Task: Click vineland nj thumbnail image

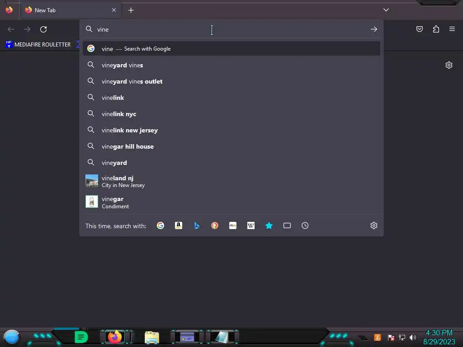Action: tap(91, 181)
